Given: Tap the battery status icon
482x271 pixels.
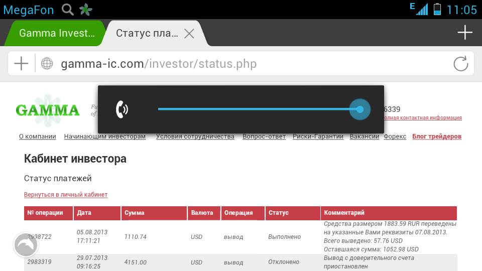Looking at the screenshot, I should [437, 9].
